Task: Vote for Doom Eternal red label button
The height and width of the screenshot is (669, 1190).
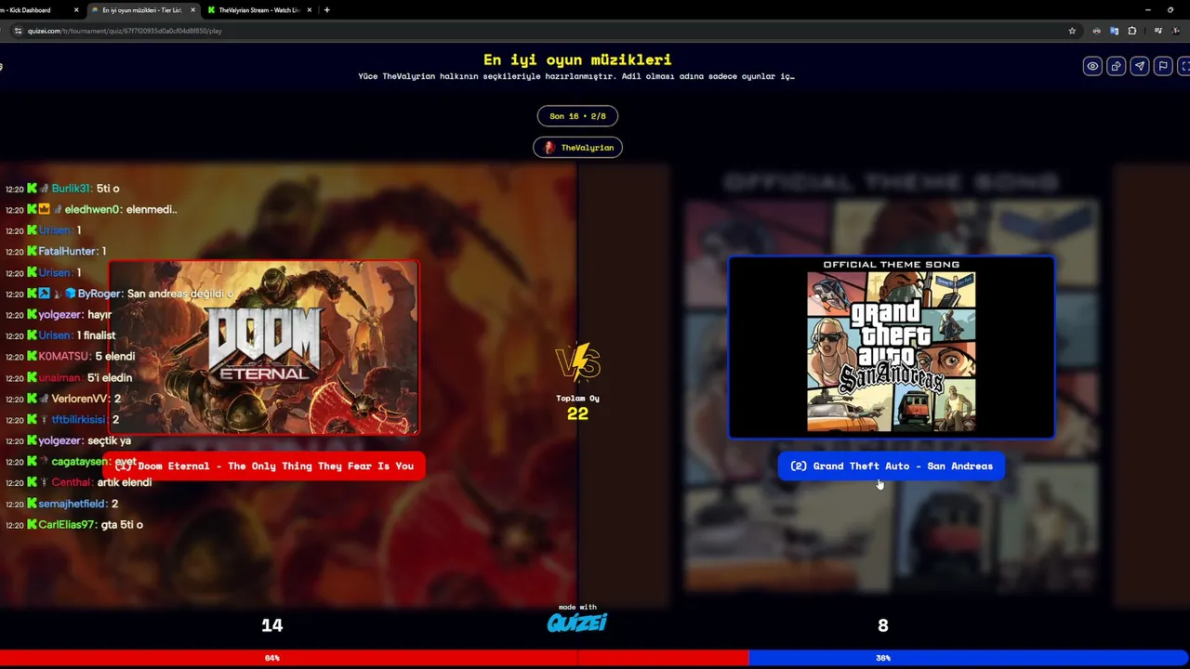Action: tap(264, 466)
